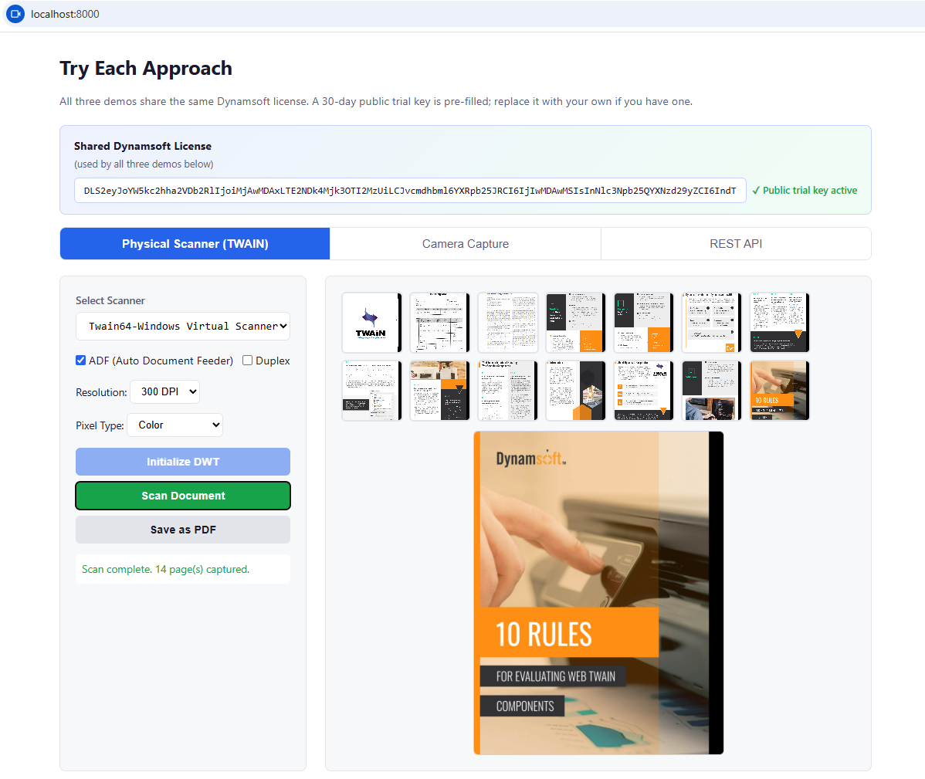Click the 'Try Each Approach' heading
925x779 pixels.
(146, 69)
